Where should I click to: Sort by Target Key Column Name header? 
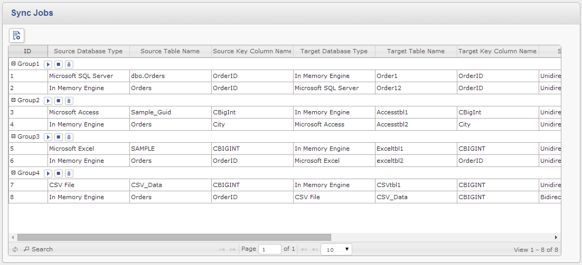pos(497,51)
